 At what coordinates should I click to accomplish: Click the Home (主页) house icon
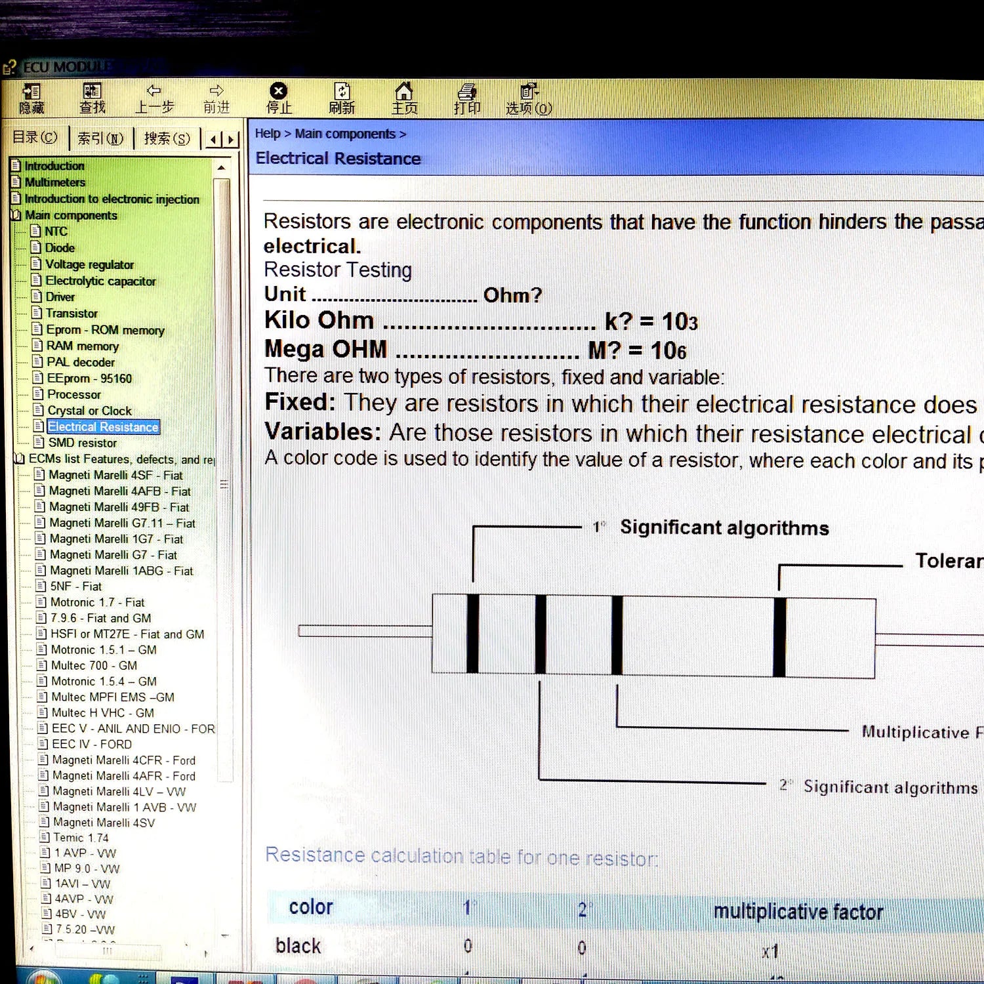click(403, 97)
